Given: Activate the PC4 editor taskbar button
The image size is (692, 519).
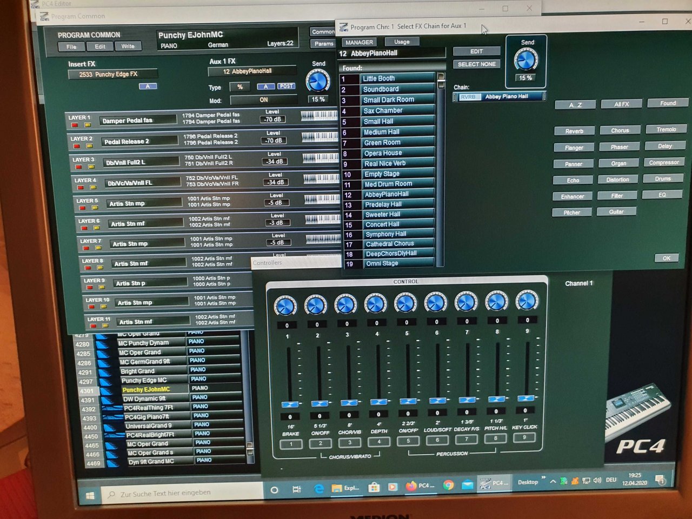Looking at the screenshot, I should pos(493,483).
